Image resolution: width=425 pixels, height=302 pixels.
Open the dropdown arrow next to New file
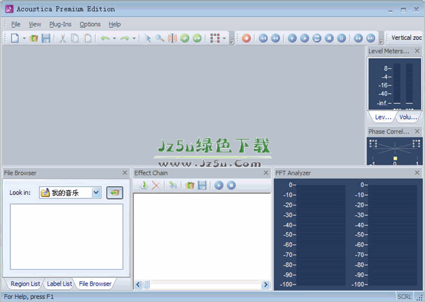pyautogui.click(x=24, y=38)
